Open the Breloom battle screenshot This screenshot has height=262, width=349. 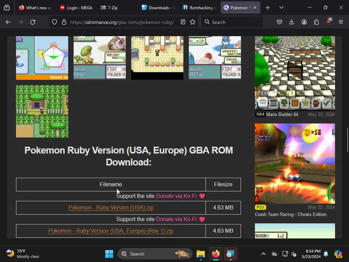(100, 58)
